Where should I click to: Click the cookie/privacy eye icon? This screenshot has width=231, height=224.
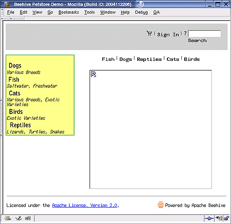coord(219,218)
